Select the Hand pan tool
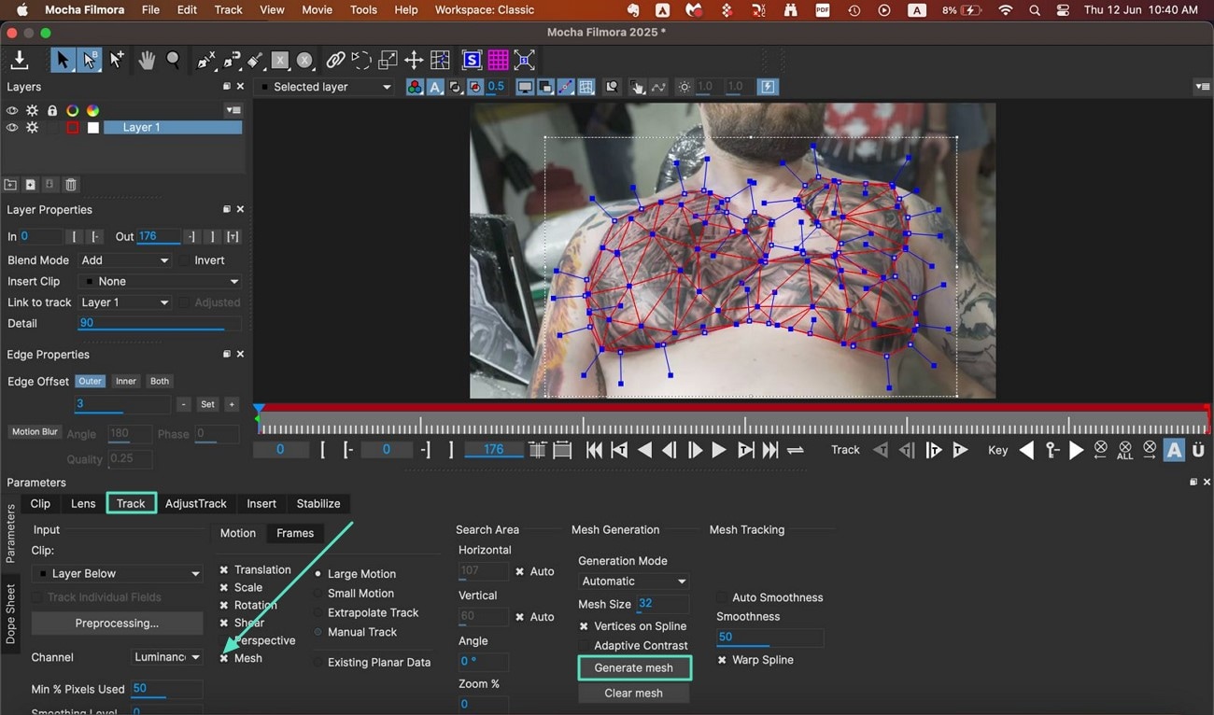 click(x=147, y=61)
